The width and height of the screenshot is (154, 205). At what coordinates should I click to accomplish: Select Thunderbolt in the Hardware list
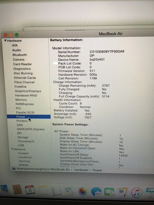[26, 141]
